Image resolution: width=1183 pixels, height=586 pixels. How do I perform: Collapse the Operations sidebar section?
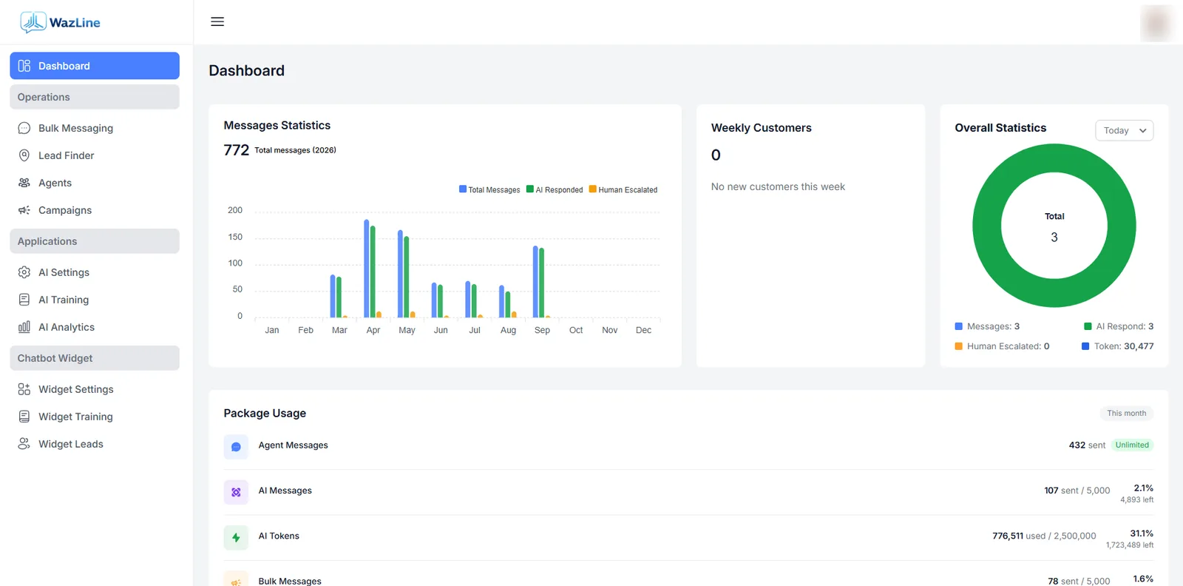(x=95, y=97)
